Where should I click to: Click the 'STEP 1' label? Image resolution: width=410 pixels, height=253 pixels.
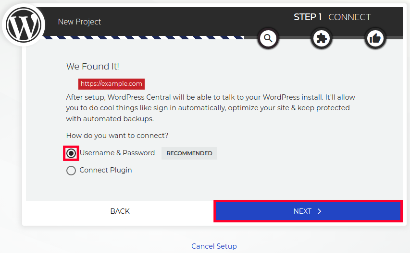pos(308,17)
